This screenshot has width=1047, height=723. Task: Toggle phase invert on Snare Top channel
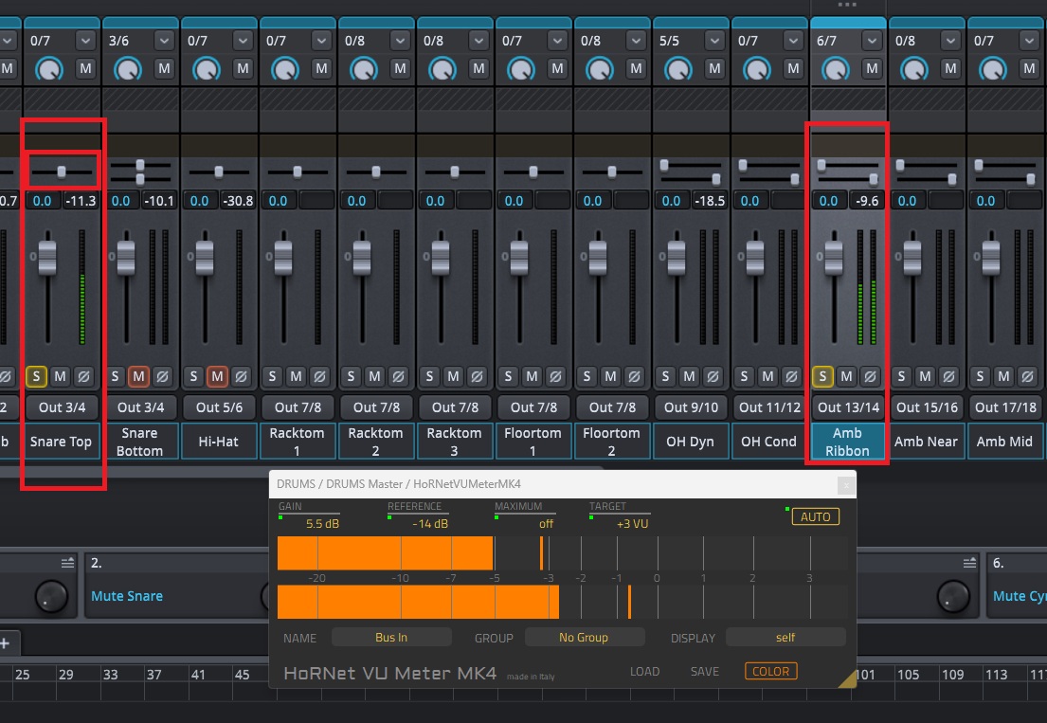(84, 376)
